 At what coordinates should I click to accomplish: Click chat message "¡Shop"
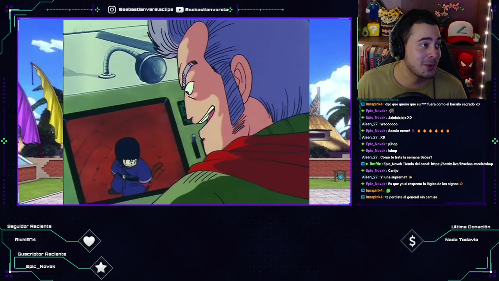point(393,144)
